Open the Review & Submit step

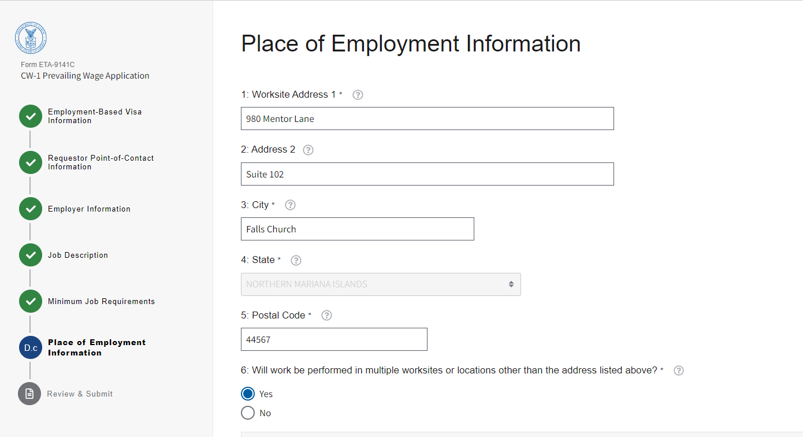click(x=80, y=394)
